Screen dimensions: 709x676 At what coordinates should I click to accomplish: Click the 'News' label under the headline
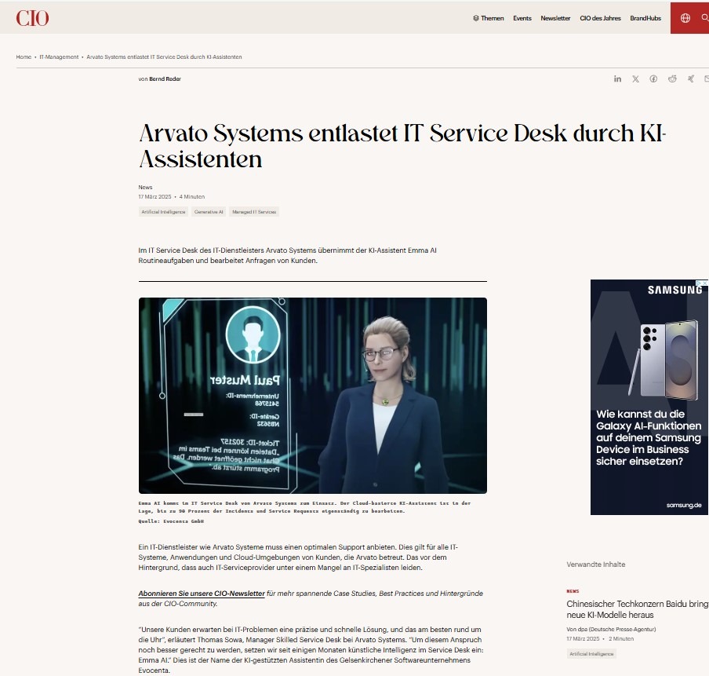pos(145,187)
